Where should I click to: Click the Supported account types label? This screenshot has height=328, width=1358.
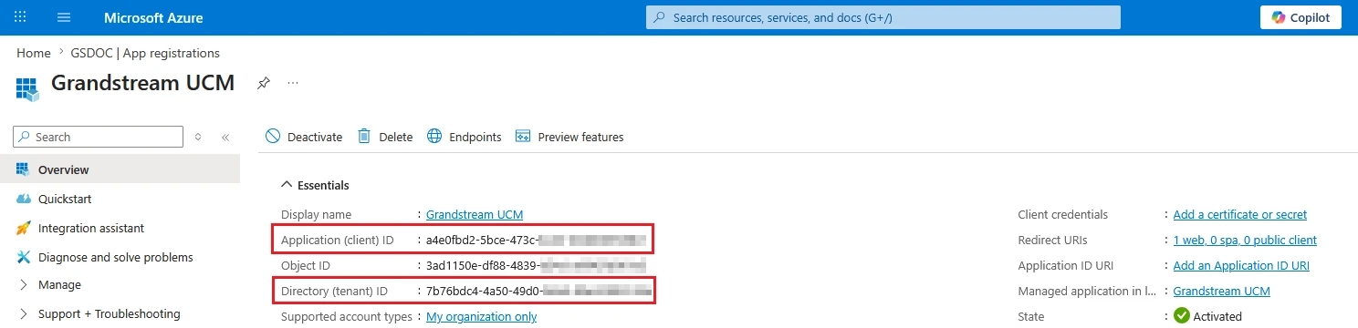(347, 317)
